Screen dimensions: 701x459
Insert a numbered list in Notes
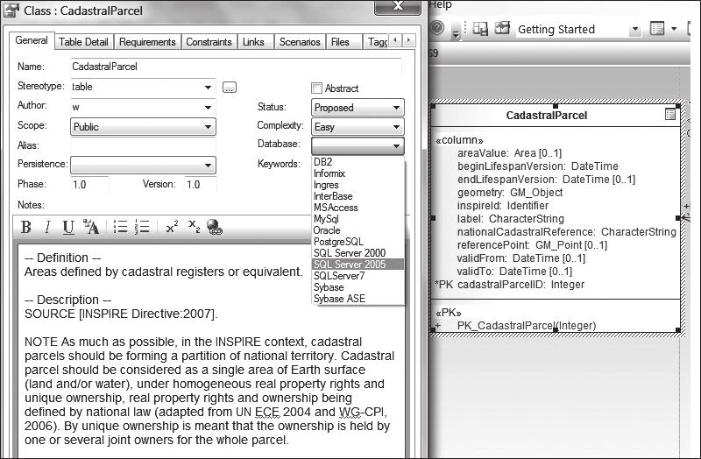pyautogui.click(x=142, y=227)
